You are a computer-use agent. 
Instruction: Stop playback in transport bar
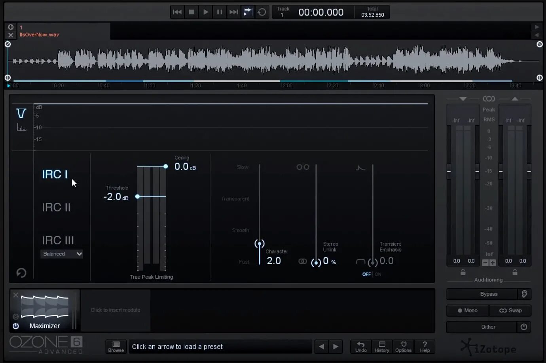pyautogui.click(x=191, y=12)
